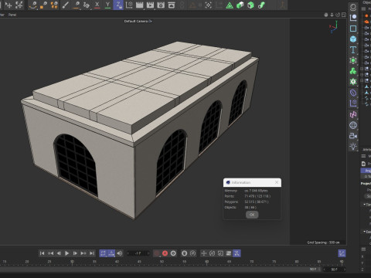
Task: Play the animation forward
Action: (67, 253)
